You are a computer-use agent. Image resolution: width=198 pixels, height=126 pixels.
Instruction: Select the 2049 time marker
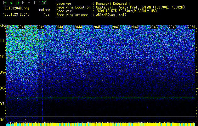click(x=173, y=27)
